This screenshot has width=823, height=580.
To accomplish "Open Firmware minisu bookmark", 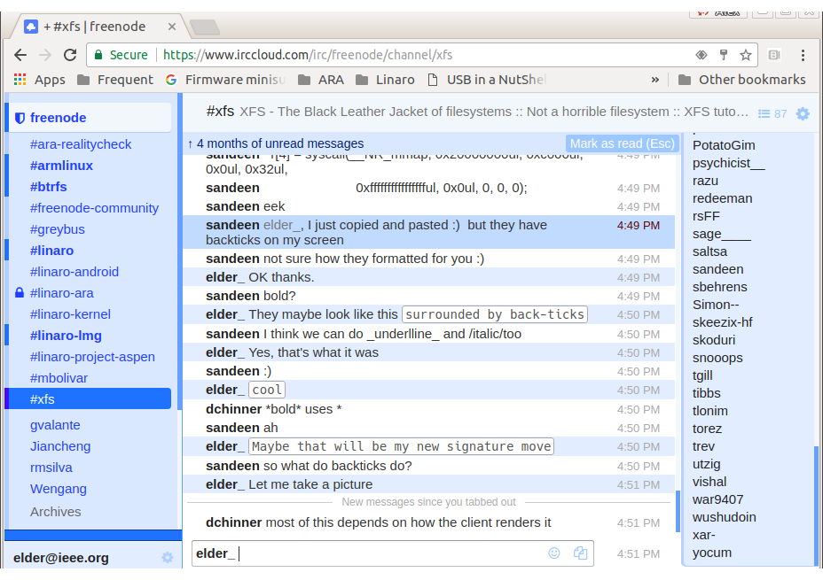I will 225,80.
